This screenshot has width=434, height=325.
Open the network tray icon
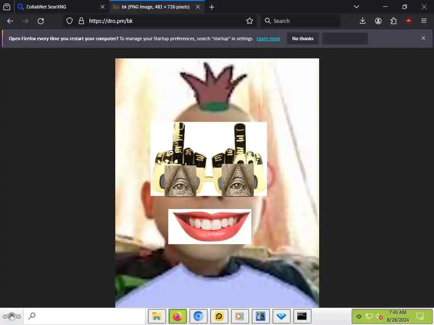[369, 317]
